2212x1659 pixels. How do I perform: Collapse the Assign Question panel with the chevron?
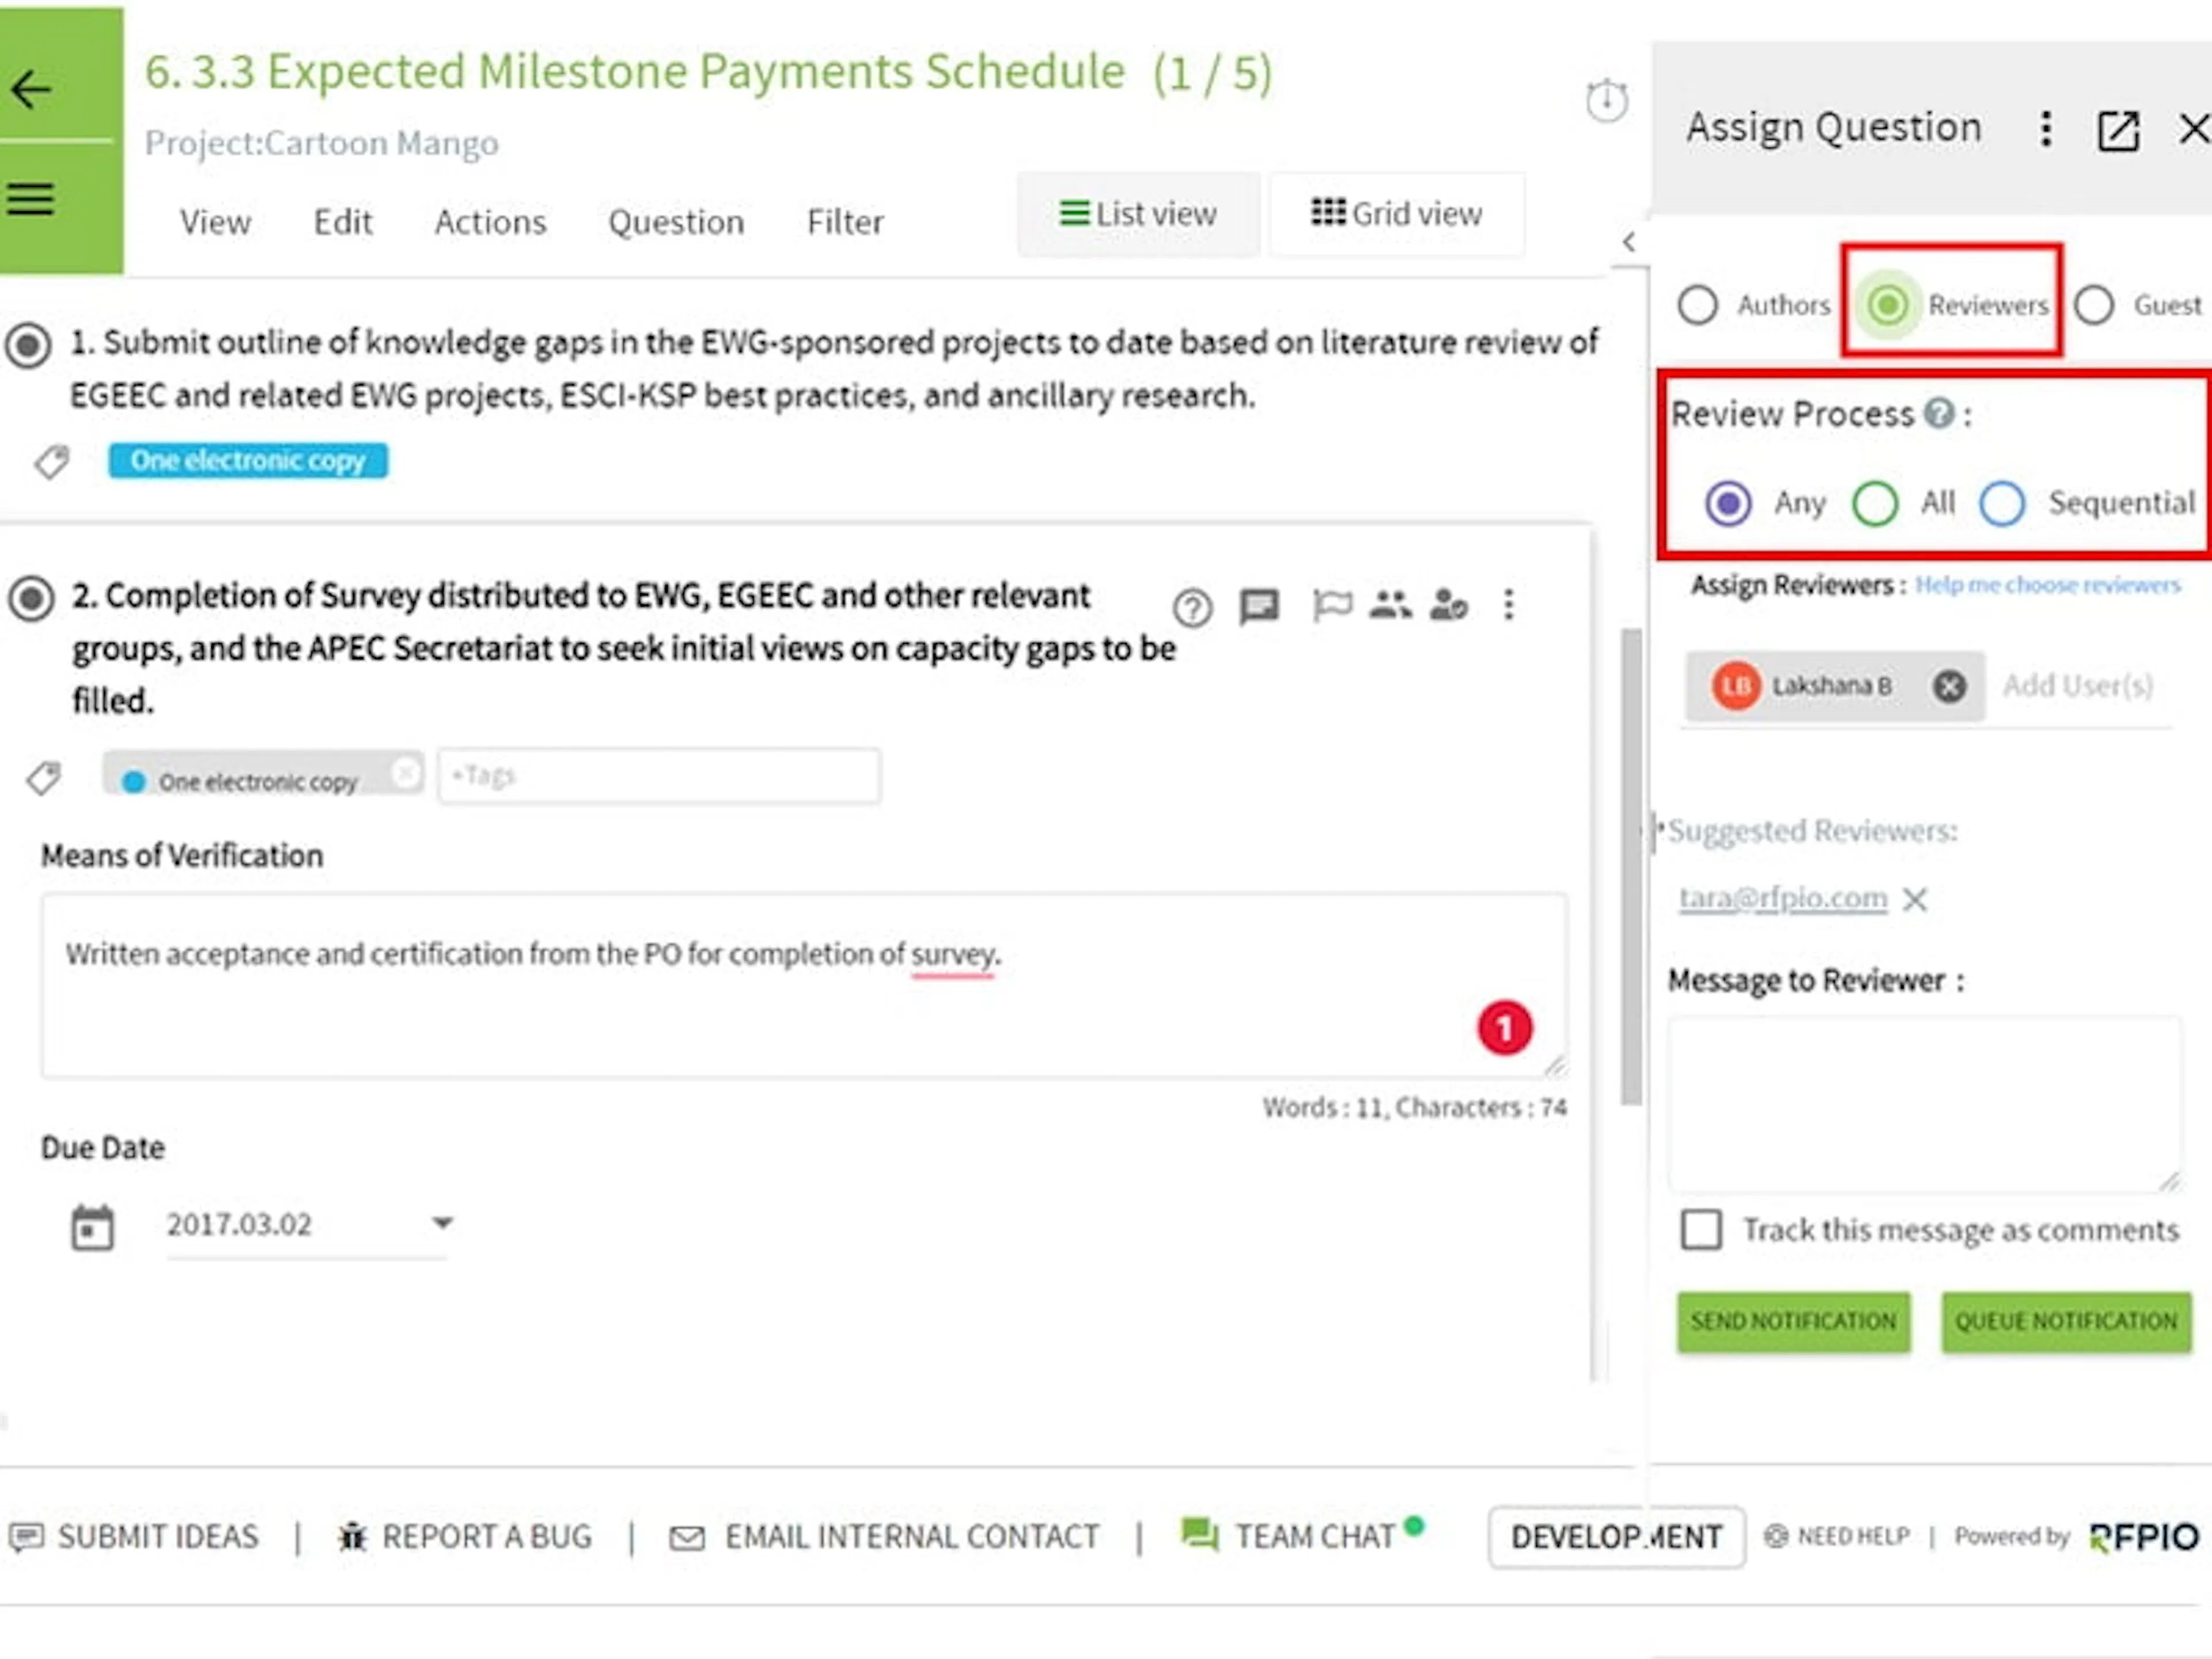[1630, 243]
